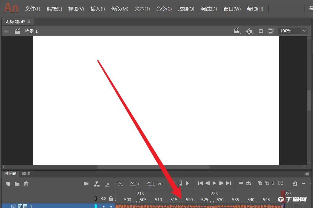This screenshot has height=208, width=313.
Task: Open the zoom percentage dropdown
Action: point(304,31)
